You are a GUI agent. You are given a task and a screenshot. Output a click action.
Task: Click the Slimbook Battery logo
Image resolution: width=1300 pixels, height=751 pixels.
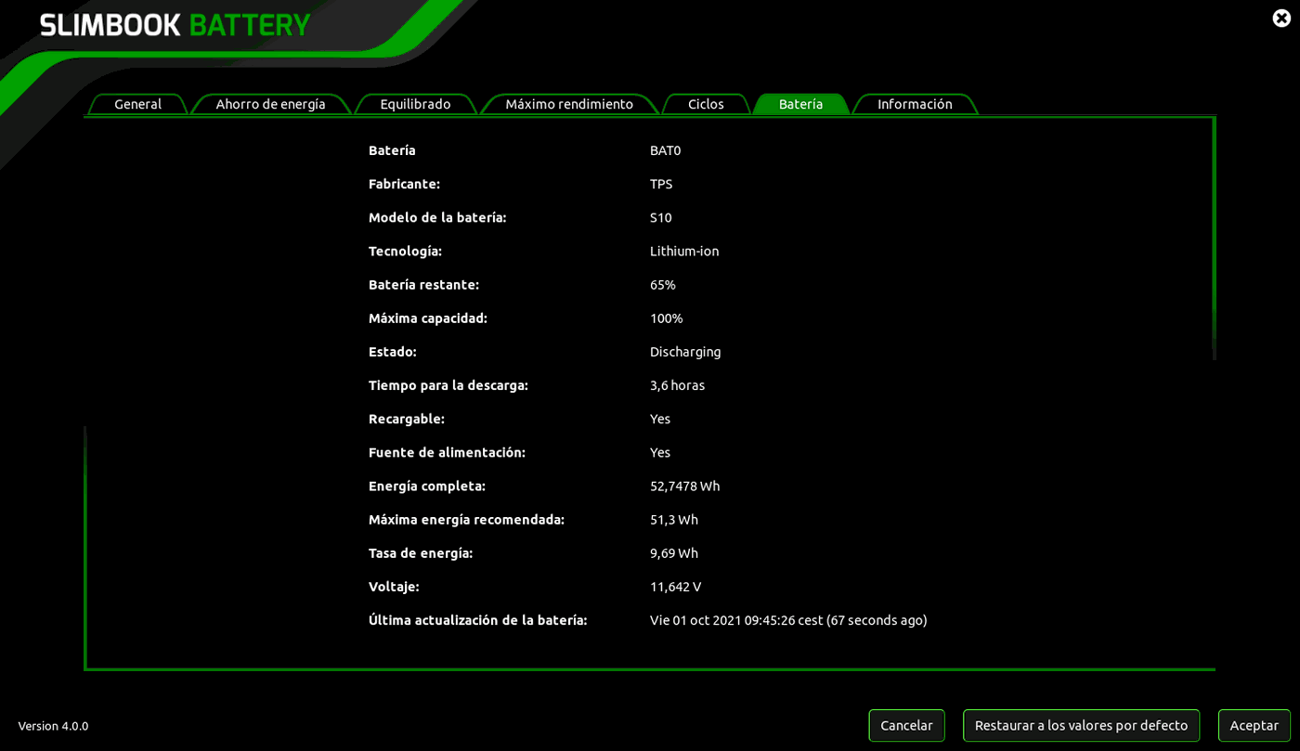[175, 25]
